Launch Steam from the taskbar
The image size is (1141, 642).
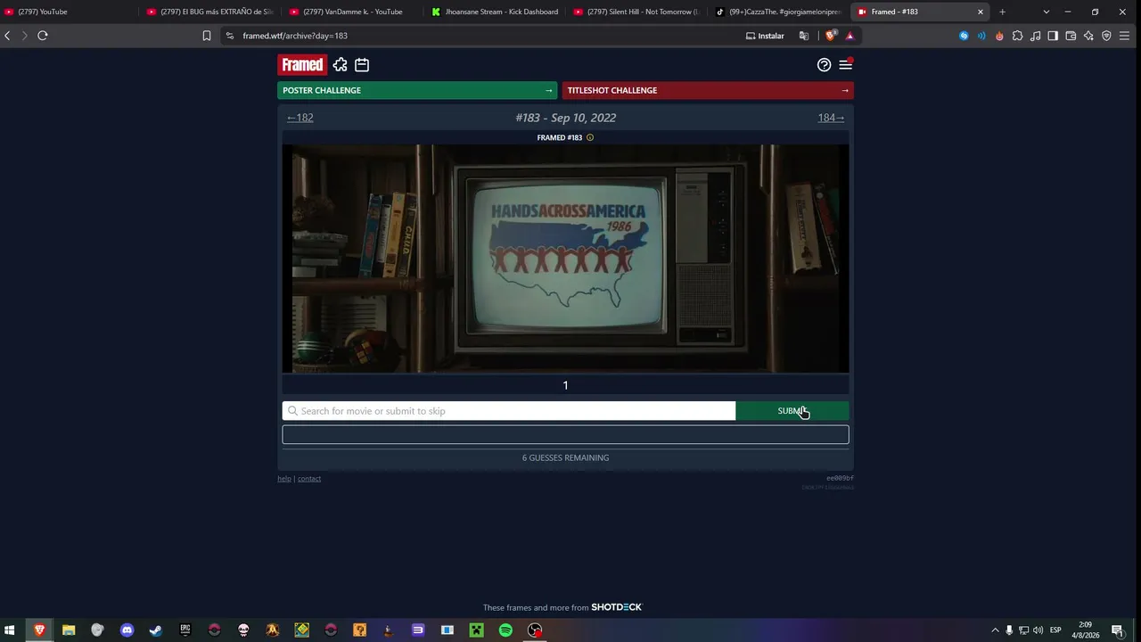click(156, 630)
